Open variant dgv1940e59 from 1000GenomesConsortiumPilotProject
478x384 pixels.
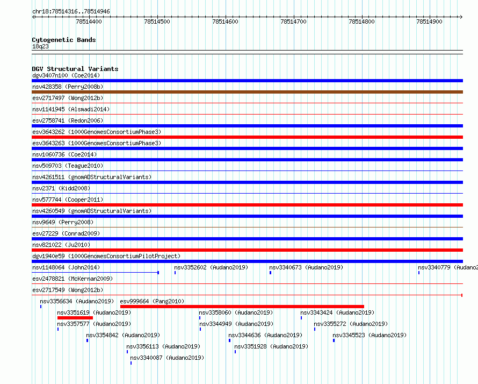(106, 256)
